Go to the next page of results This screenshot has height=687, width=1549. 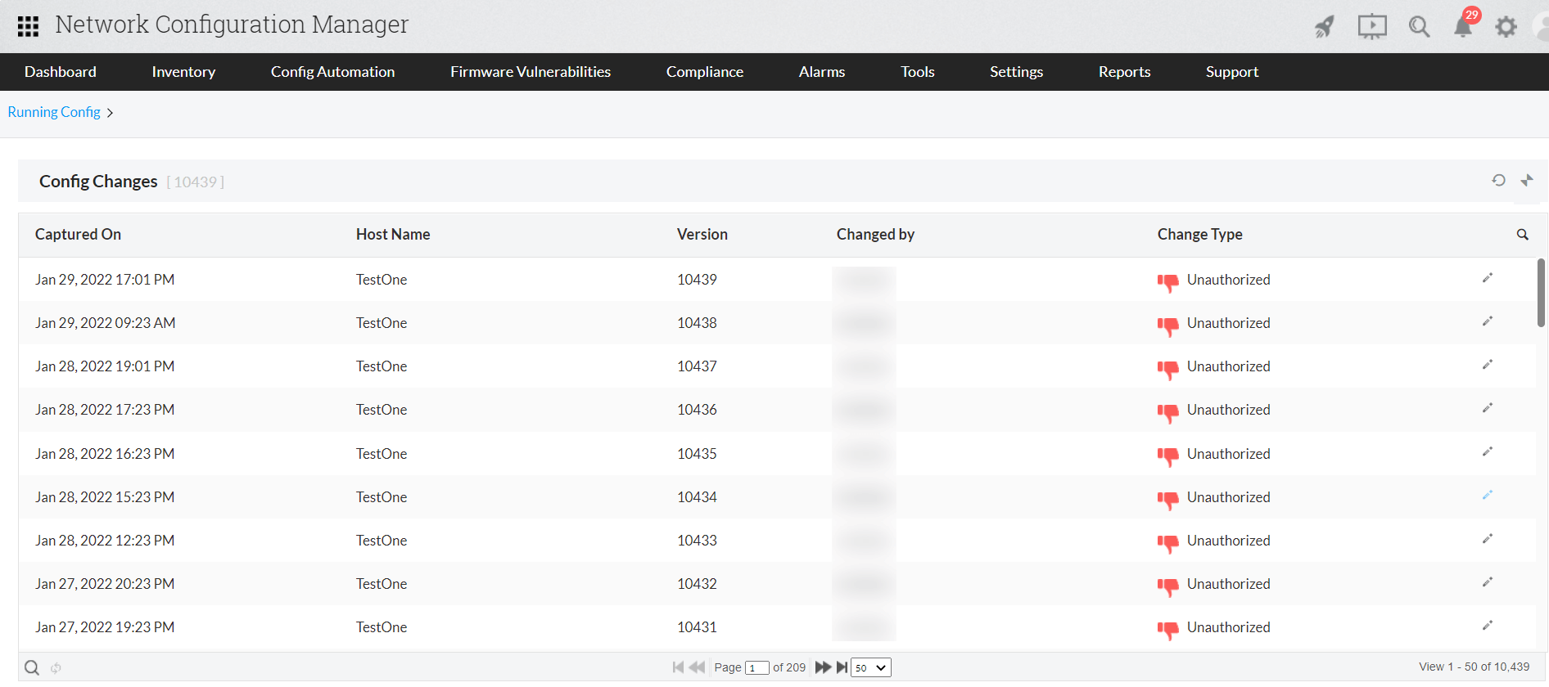822,667
